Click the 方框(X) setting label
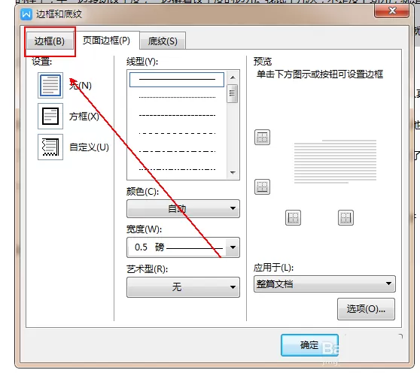This screenshot has height=376, width=420. pyautogui.click(x=84, y=117)
